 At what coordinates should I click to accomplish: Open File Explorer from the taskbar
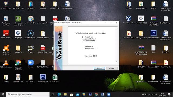(65, 95)
